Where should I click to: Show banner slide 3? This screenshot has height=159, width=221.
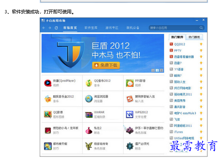coord(162,70)
